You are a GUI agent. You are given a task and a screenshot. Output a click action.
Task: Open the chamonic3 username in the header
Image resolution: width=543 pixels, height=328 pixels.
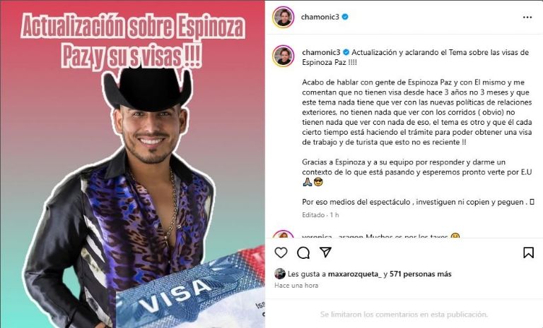(x=320, y=17)
